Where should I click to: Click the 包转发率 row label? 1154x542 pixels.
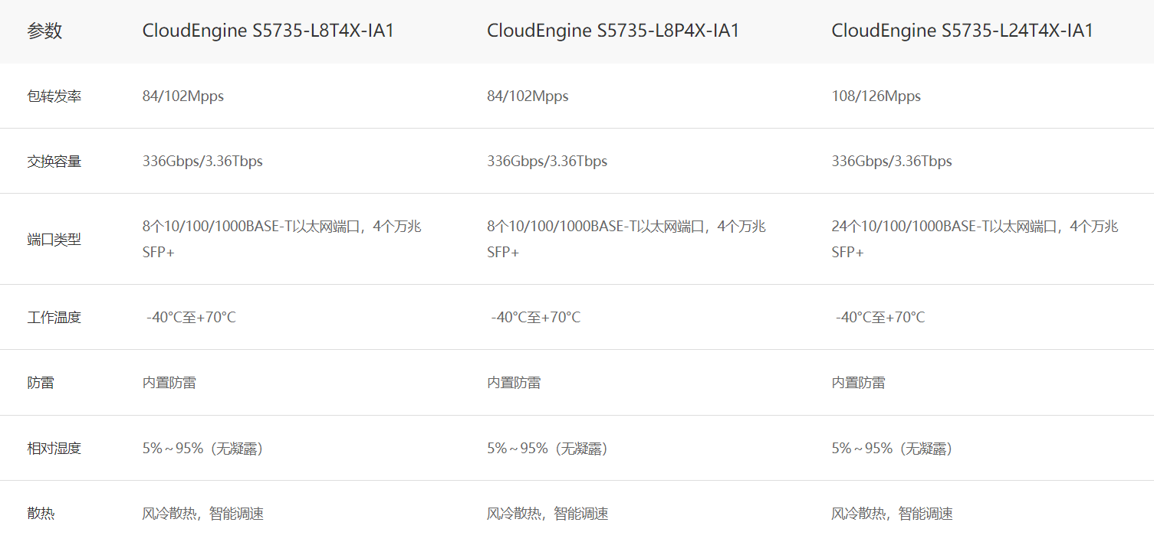tap(54, 96)
